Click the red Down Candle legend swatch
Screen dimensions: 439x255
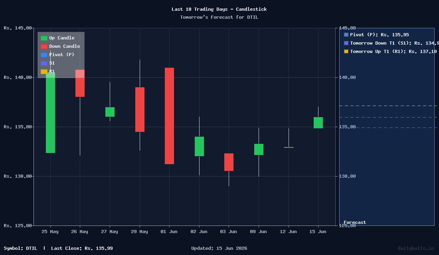pyautogui.click(x=44, y=47)
